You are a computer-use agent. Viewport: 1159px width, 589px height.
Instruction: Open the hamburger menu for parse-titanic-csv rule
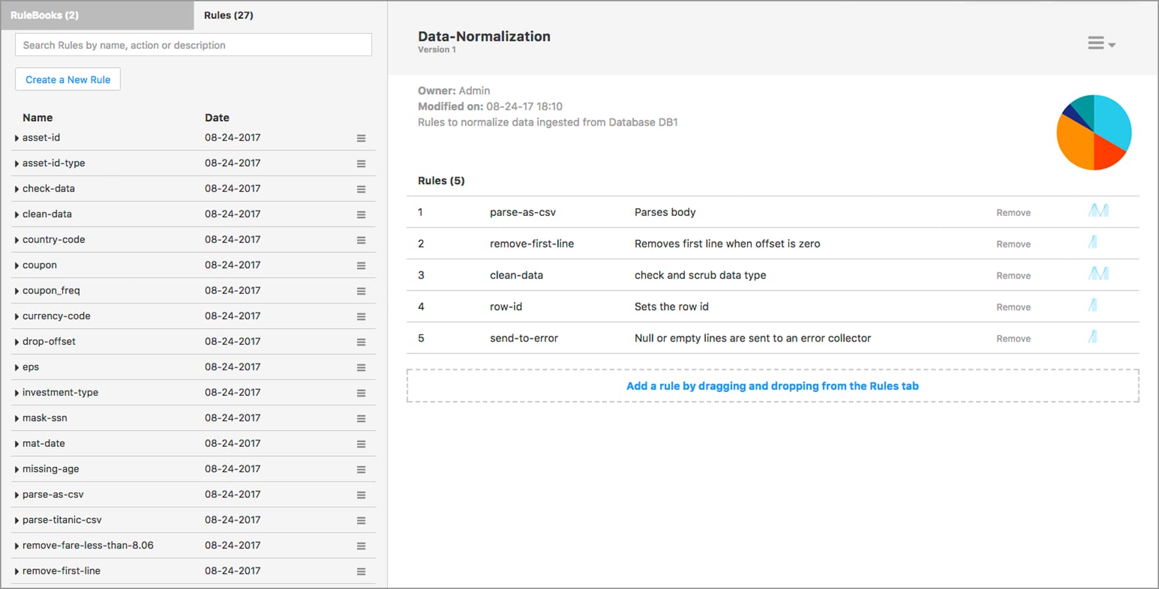[361, 521]
